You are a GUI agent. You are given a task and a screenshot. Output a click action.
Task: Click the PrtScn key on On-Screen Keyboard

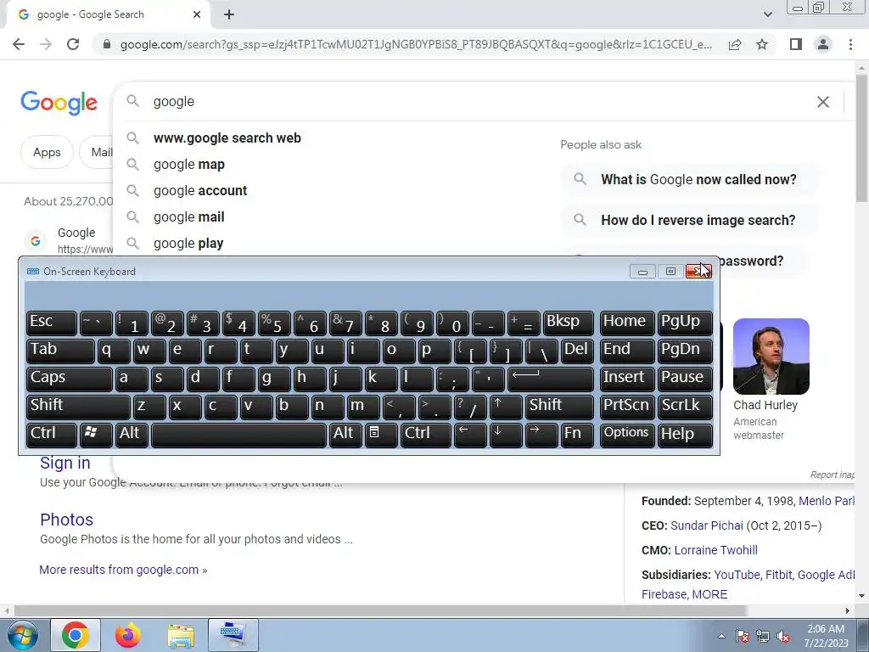pos(627,407)
